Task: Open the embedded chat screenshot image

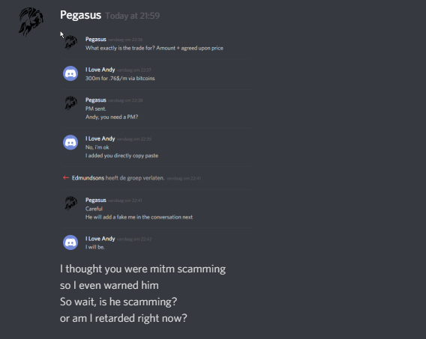Action: [156, 142]
